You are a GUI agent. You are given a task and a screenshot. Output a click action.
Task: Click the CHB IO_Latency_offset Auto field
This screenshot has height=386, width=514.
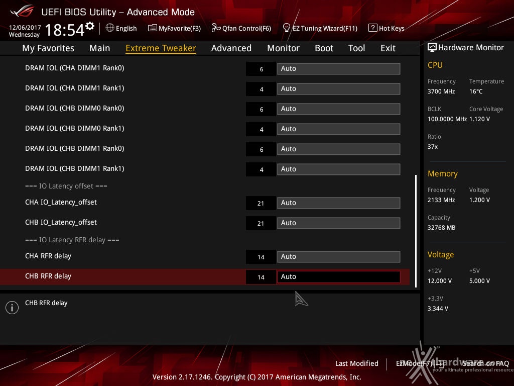[x=339, y=223]
